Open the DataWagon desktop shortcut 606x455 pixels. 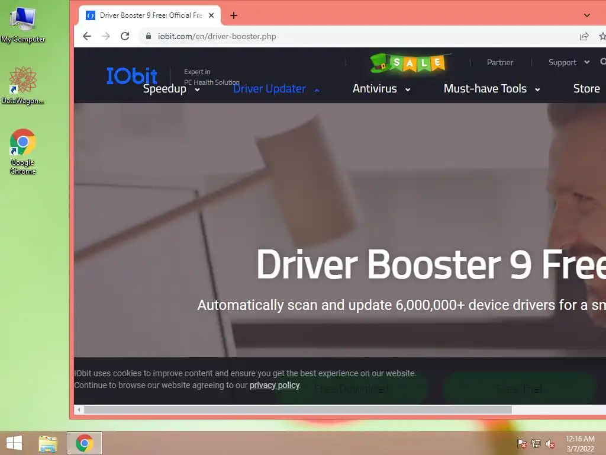[x=23, y=85]
